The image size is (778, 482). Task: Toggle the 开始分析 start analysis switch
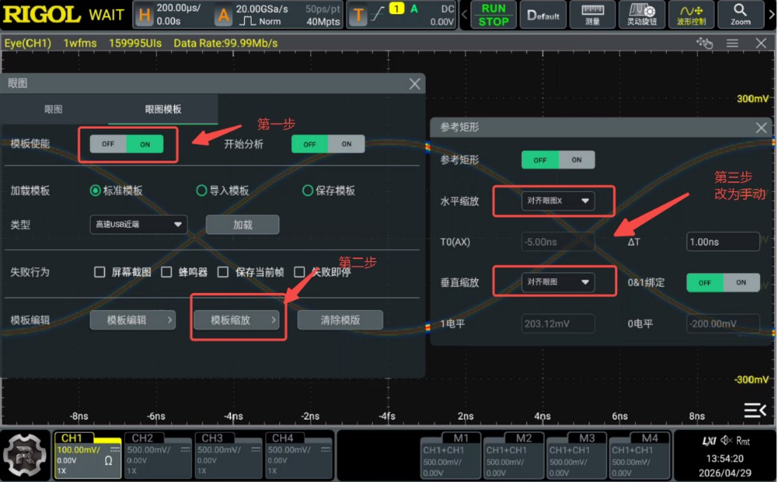pos(328,144)
